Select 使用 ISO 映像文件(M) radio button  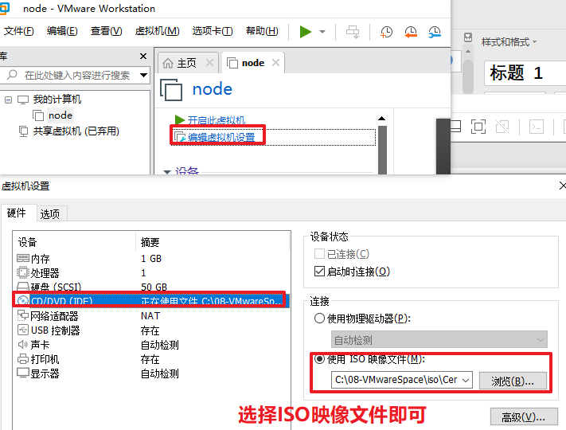(319, 359)
